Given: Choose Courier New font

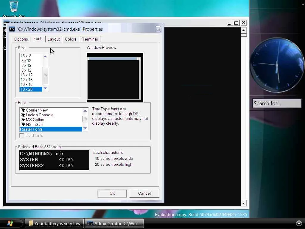Looking at the screenshot, I should click(x=51, y=110).
